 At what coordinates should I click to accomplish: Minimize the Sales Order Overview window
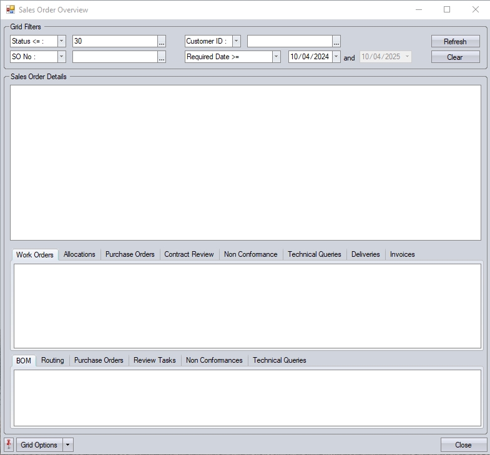(419, 10)
